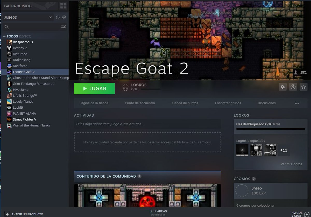Click Lovely Planet game icon
The width and height of the screenshot is (311, 217).
coord(9,101)
